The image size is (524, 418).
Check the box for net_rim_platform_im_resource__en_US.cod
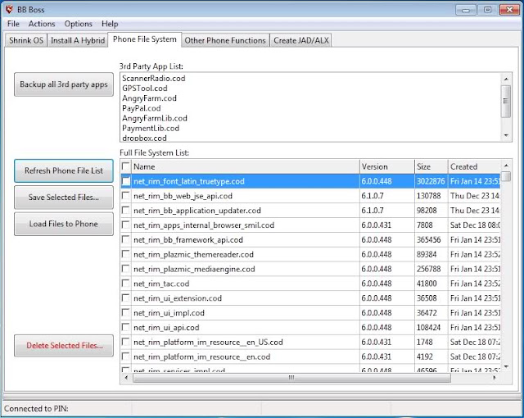pyautogui.click(x=125, y=342)
